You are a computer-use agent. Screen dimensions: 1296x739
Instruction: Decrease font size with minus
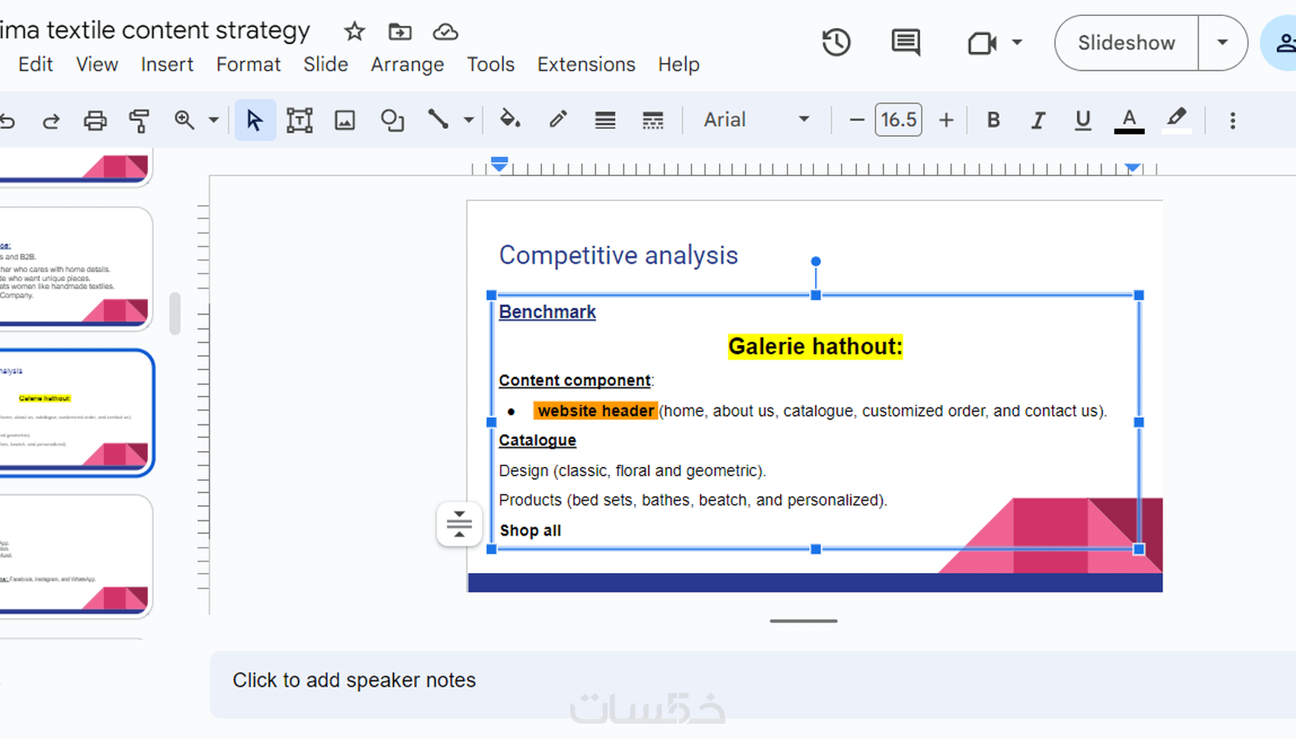[x=856, y=120]
